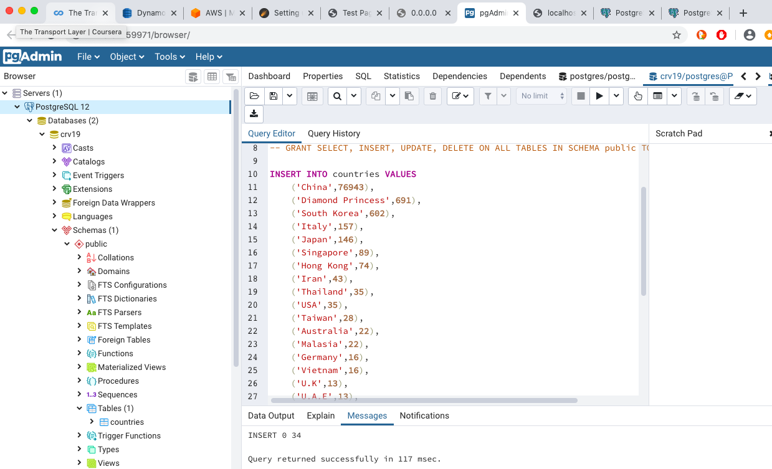This screenshot has height=469, width=772.
Task: Open the Clear eraser menu button
Action: pos(743,96)
